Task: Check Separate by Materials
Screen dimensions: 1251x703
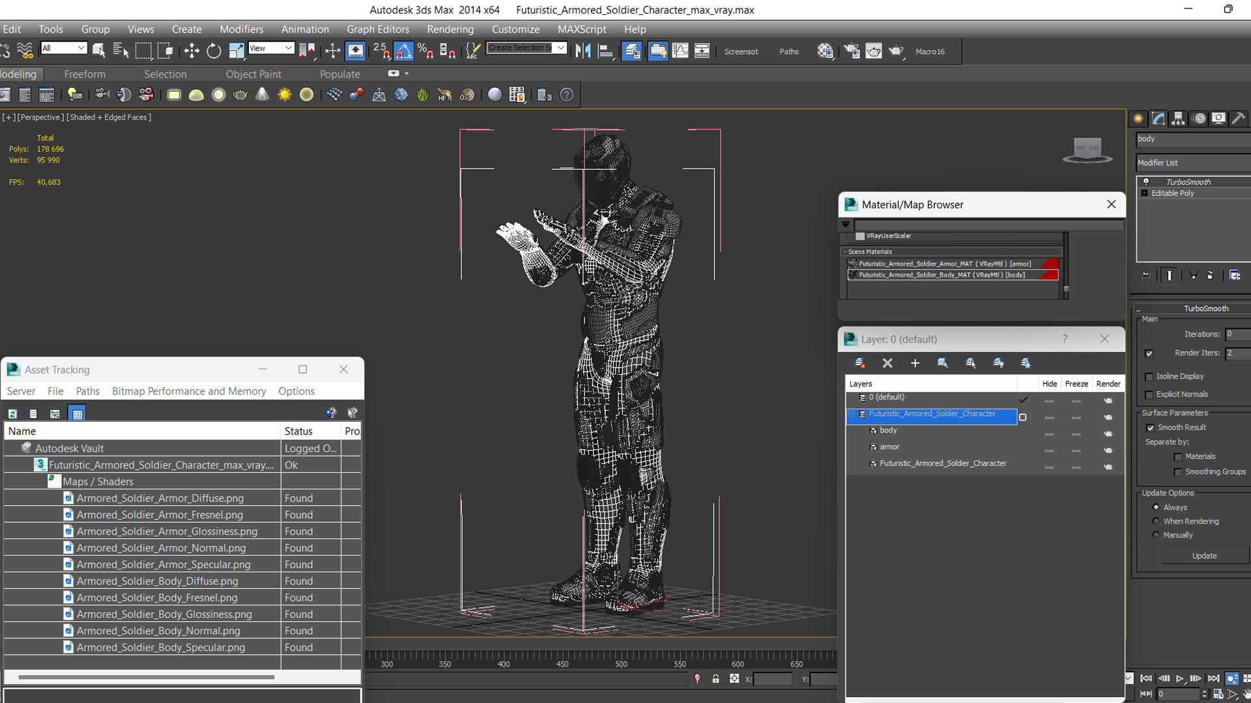Action: click(1178, 457)
